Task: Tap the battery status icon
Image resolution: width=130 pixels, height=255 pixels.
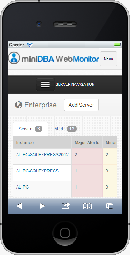Action: point(117,45)
